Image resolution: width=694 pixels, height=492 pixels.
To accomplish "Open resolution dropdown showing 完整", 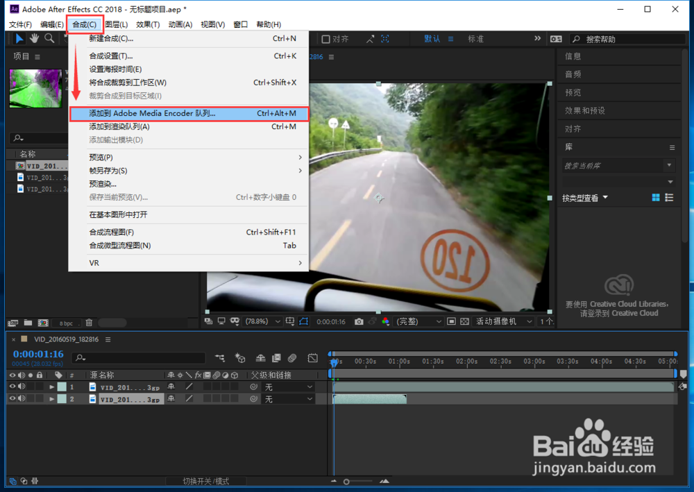I will coord(418,322).
